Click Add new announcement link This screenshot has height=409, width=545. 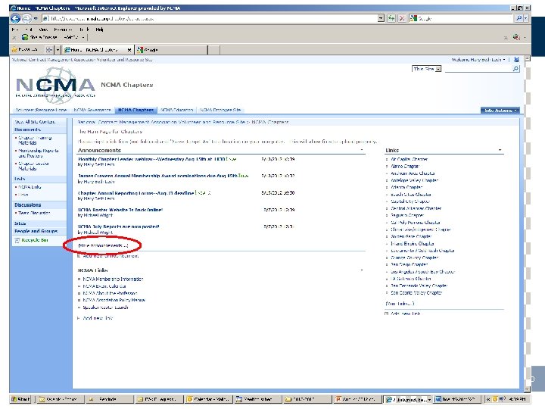[111, 256]
